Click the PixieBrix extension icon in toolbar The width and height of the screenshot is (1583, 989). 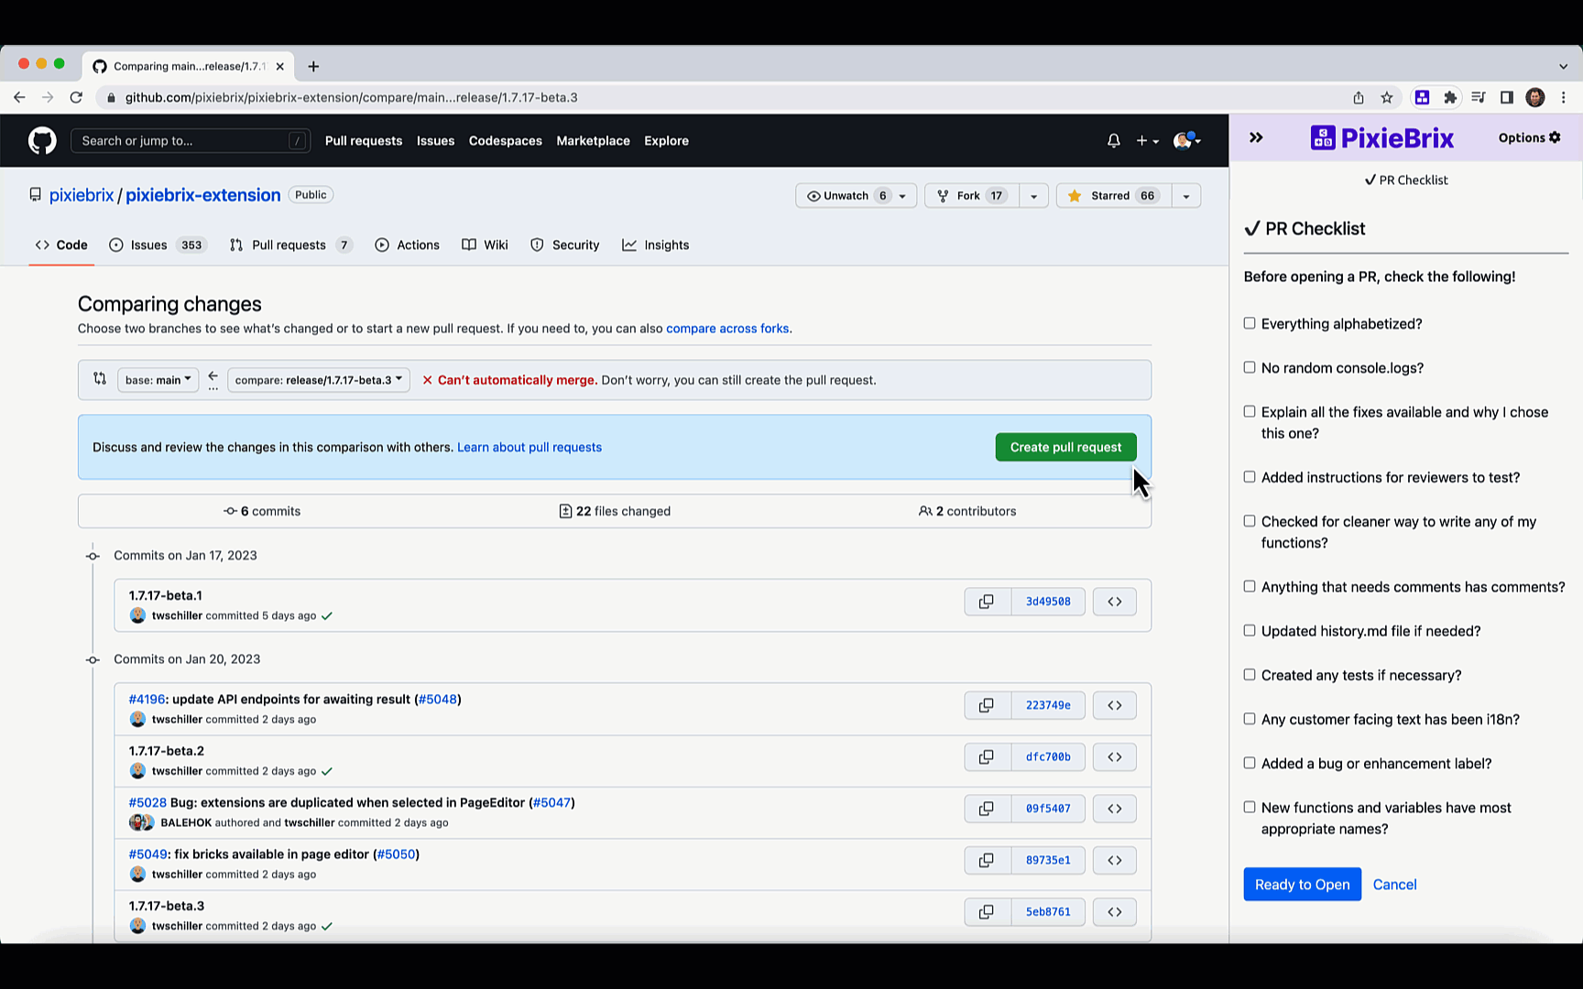pos(1422,97)
